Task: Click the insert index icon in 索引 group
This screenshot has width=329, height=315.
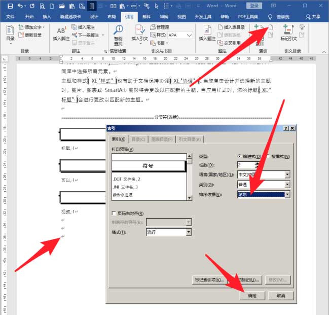Action: pos(271,27)
